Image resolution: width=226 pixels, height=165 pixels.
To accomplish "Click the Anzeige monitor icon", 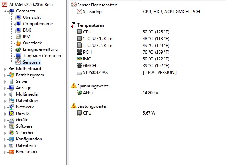I will 11,88.
